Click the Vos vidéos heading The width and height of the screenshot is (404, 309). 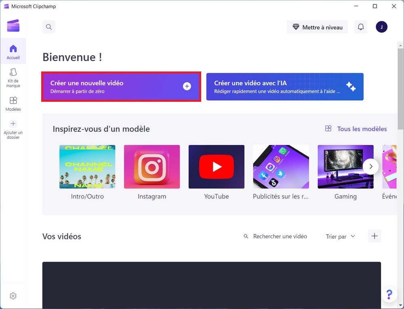[x=62, y=236]
